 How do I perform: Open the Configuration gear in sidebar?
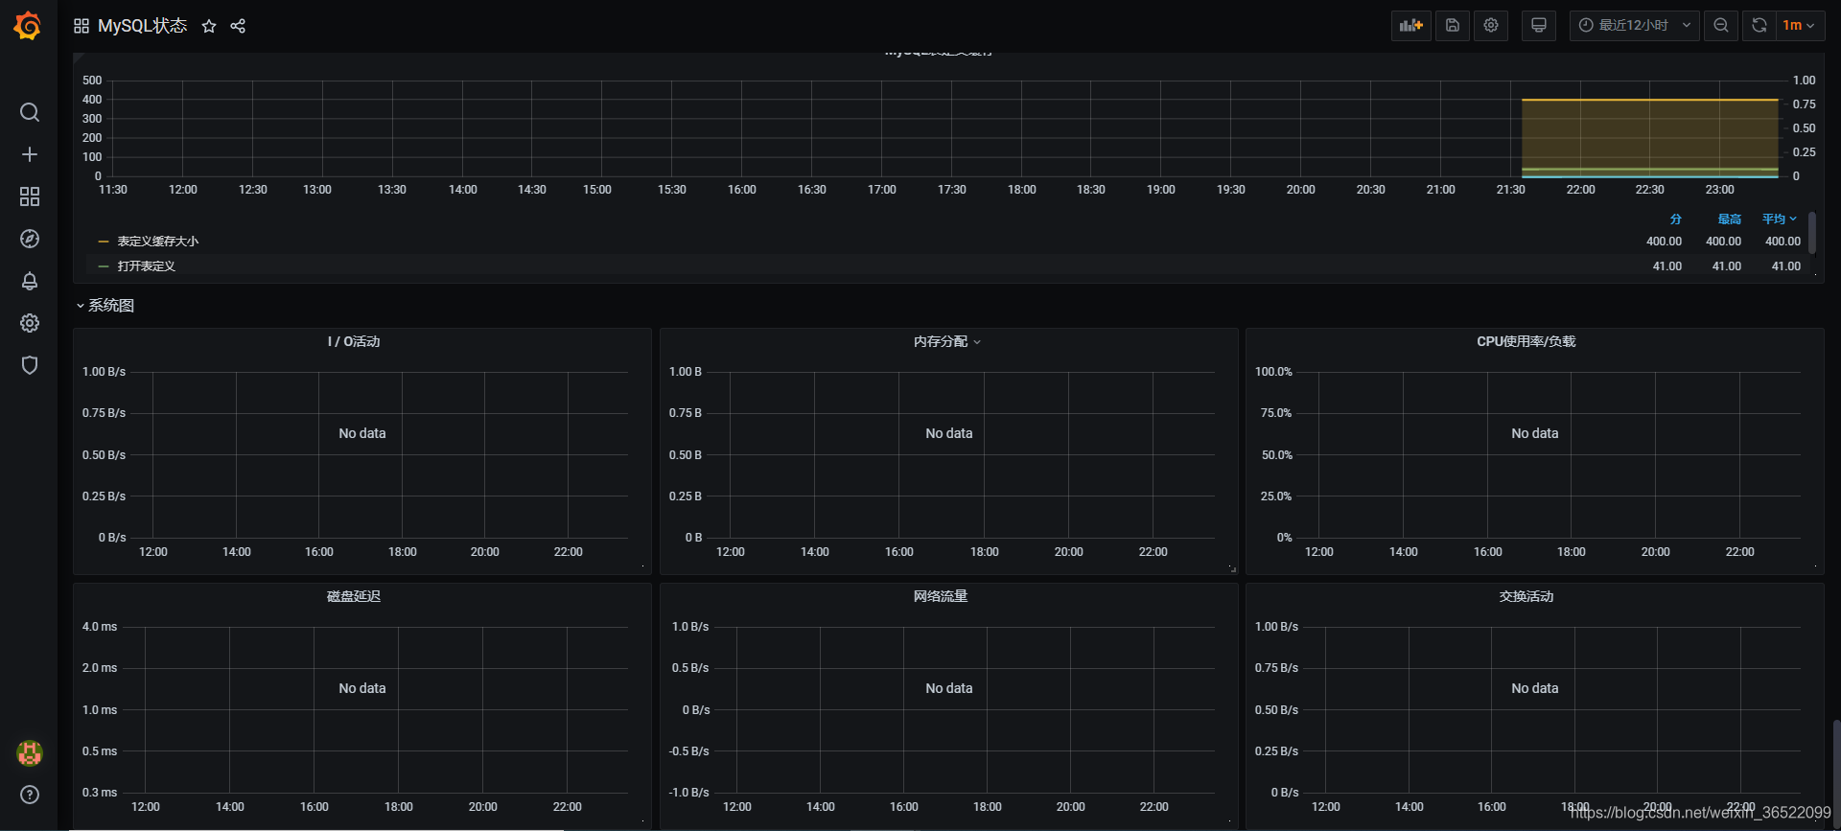point(30,323)
